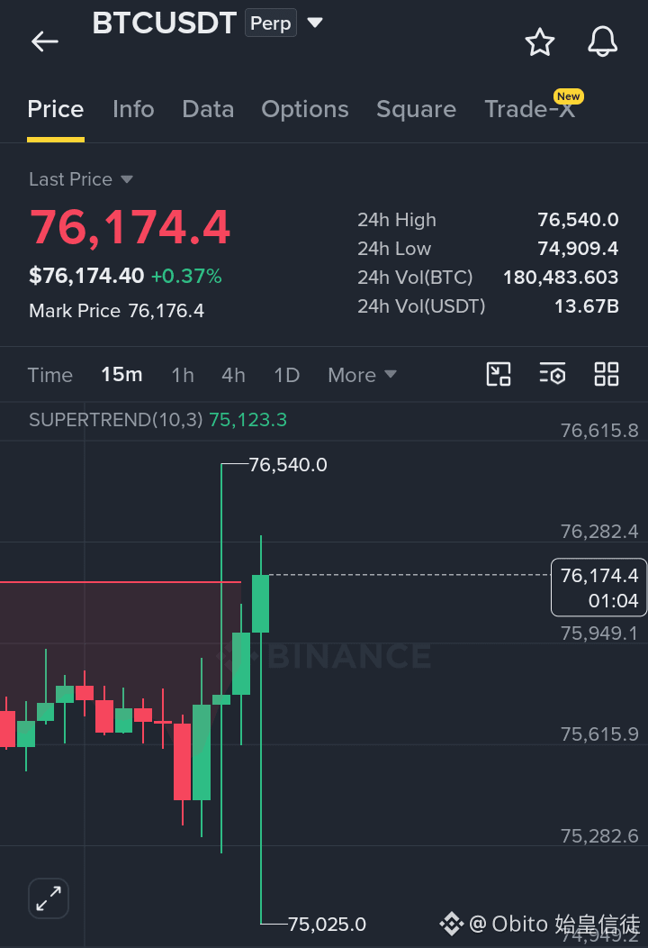648x948 pixels.
Task: Add BTCUSDT to favorites with star icon
Action: 539,41
